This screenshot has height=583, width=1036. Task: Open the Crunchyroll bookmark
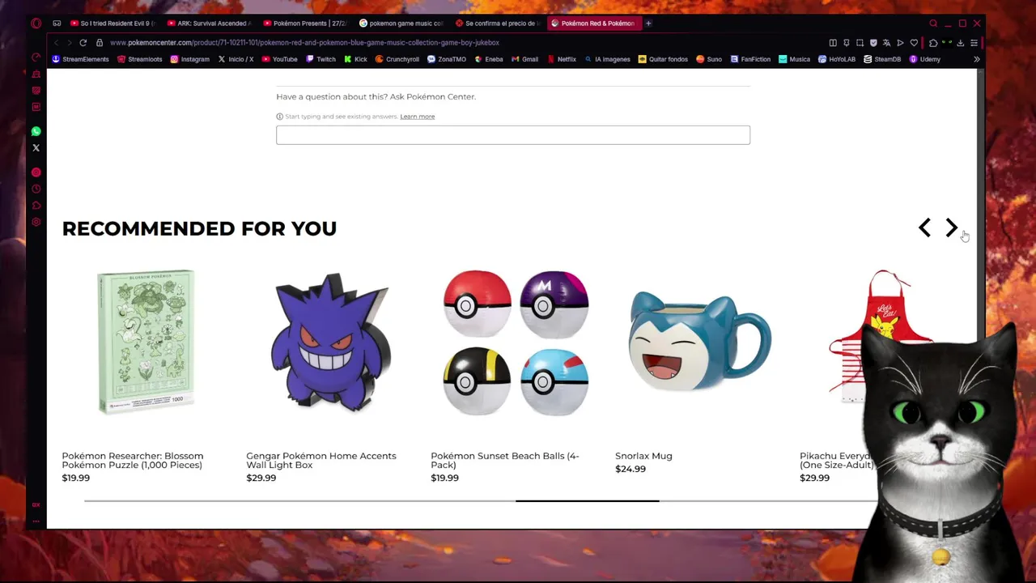397,59
